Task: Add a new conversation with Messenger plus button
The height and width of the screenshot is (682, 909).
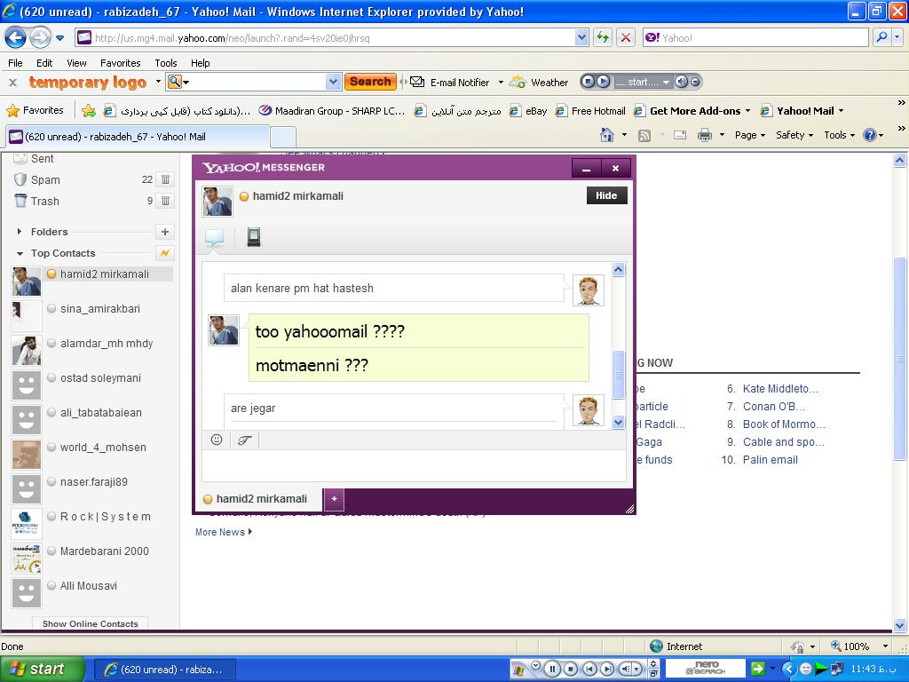Action: tap(334, 499)
